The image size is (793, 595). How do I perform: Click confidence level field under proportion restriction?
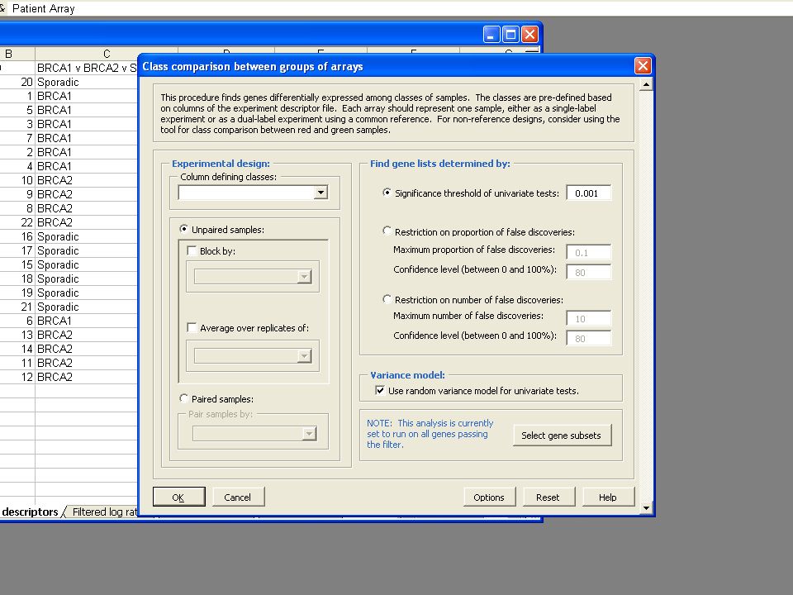tap(589, 272)
